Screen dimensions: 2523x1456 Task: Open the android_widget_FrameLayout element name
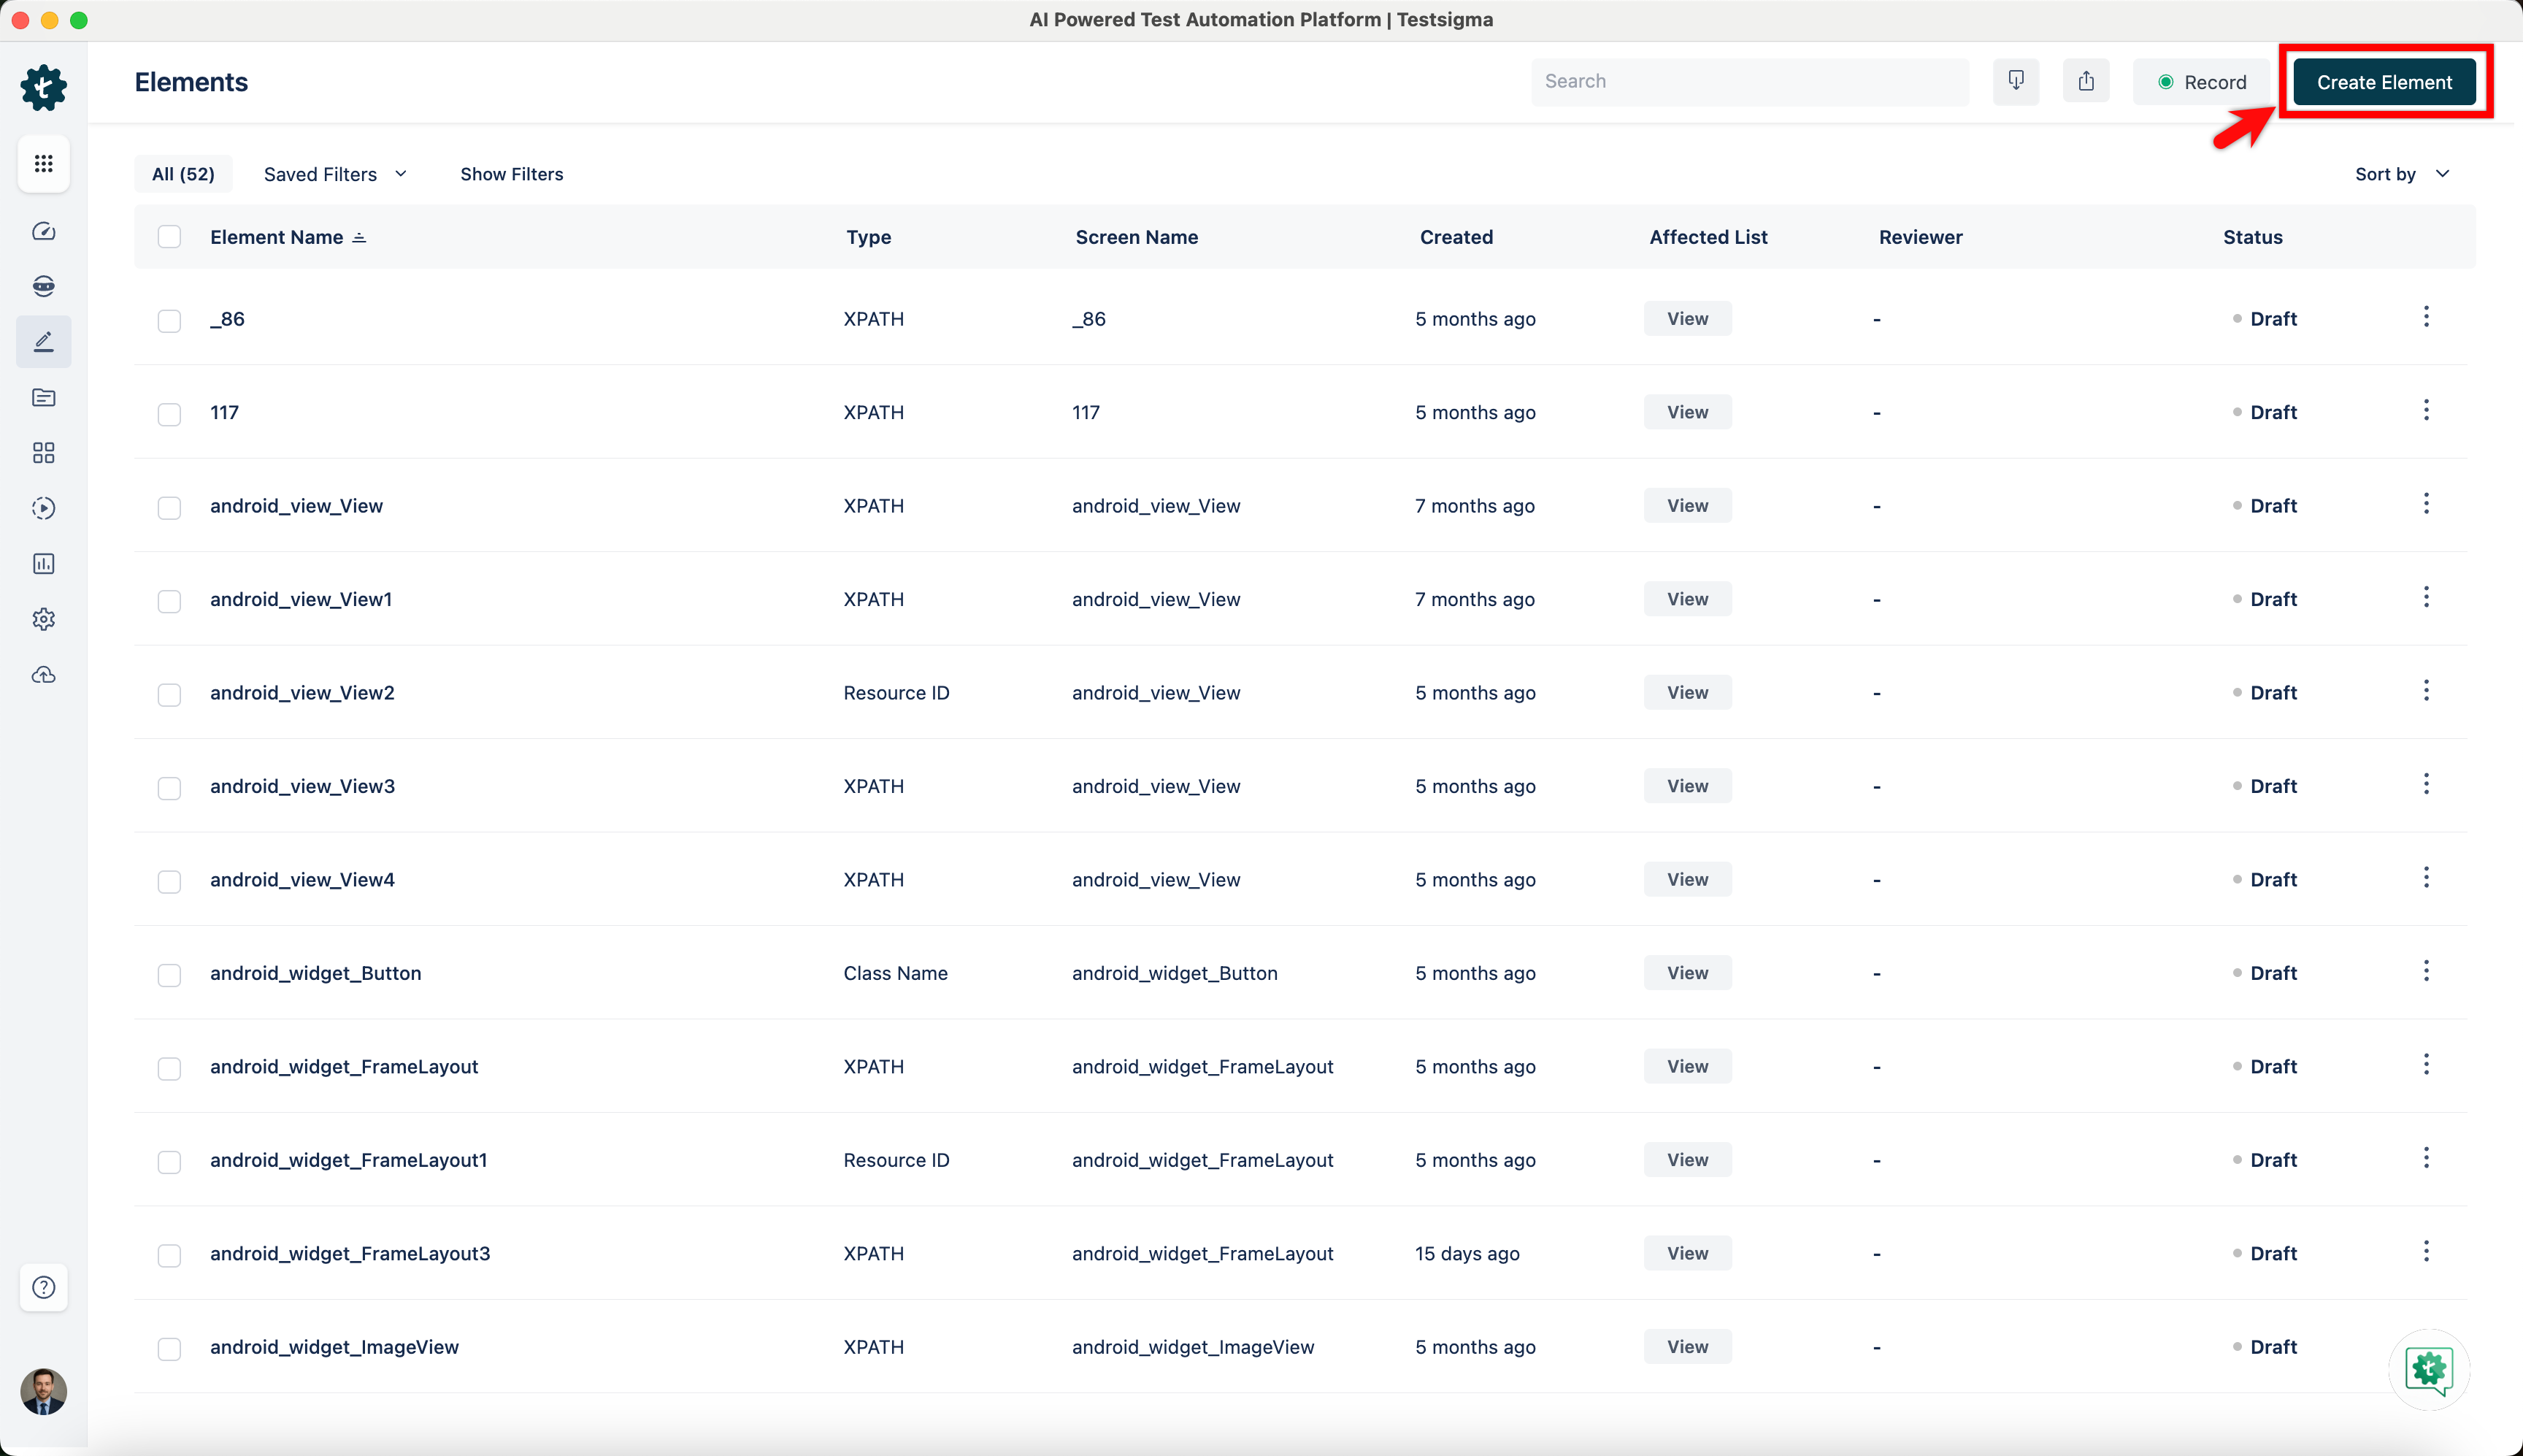pos(344,1066)
